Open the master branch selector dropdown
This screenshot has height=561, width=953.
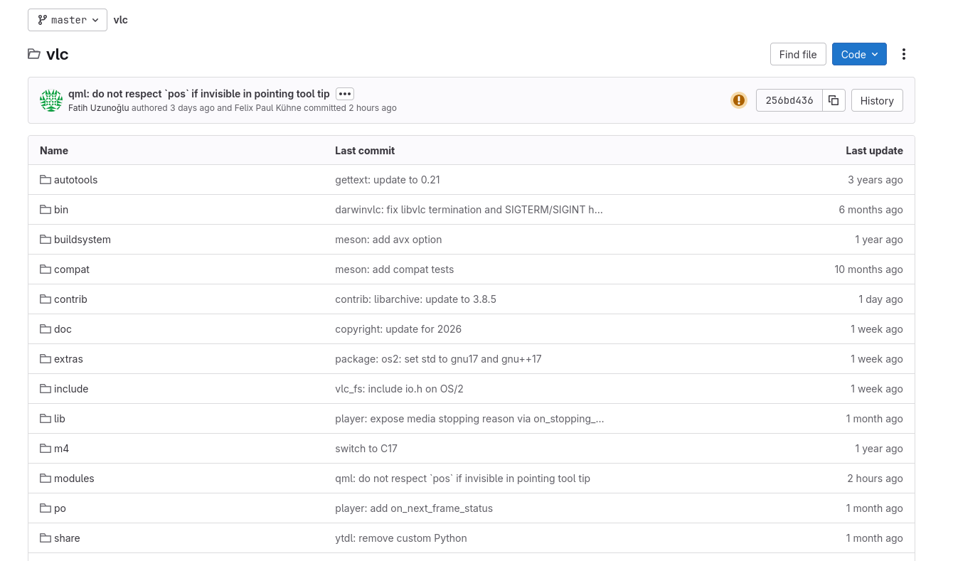click(68, 20)
